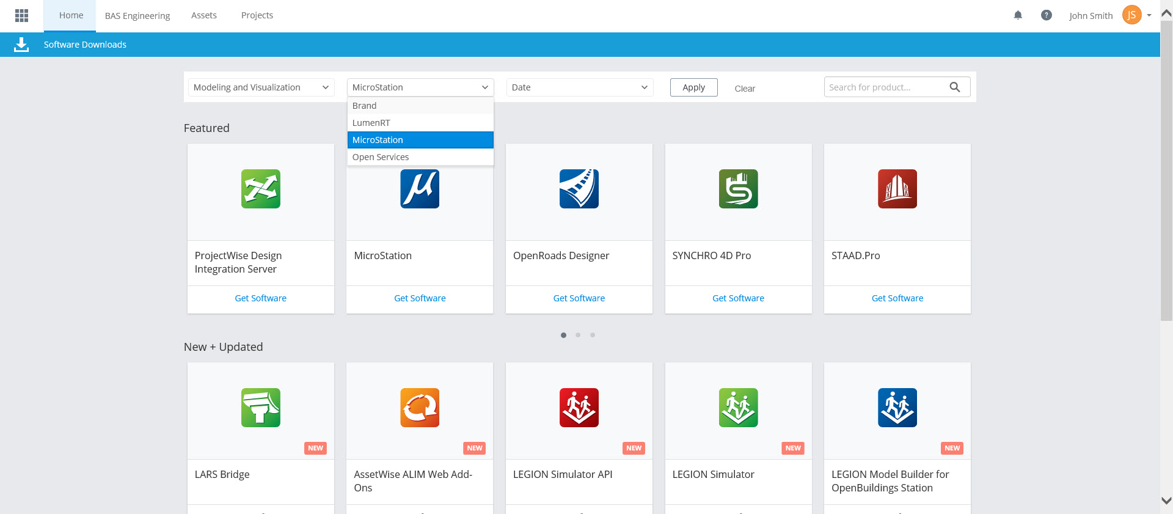The width and height of the screenshot is (1173, 514).
Task: Click the NEW badge on LARS Bridge
Action: click(x=315, y=448)
